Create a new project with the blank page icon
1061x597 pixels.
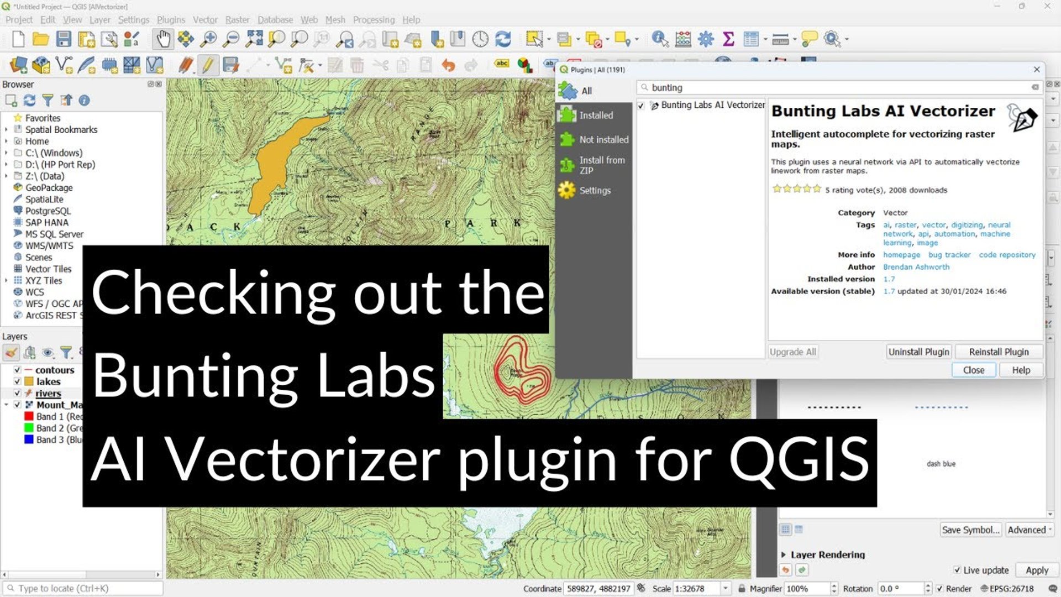[18, 39]
